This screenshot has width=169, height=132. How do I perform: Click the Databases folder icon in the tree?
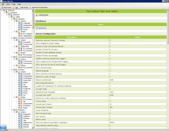[9, 13]
